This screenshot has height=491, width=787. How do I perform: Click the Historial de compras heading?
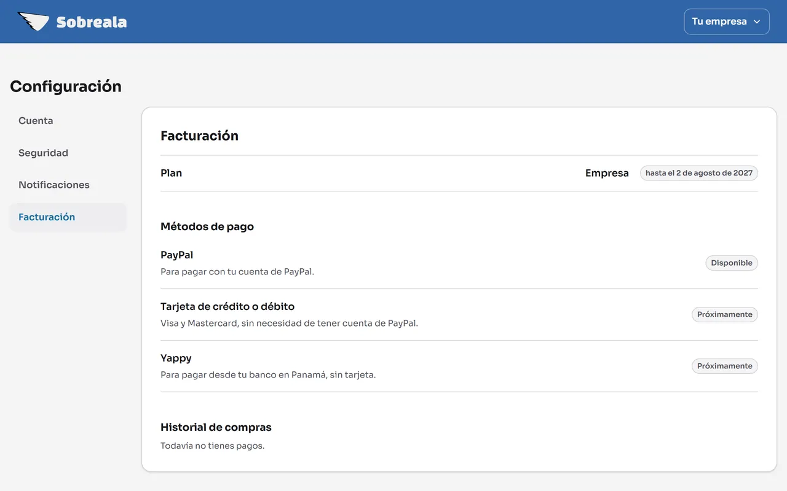(216, 427)
